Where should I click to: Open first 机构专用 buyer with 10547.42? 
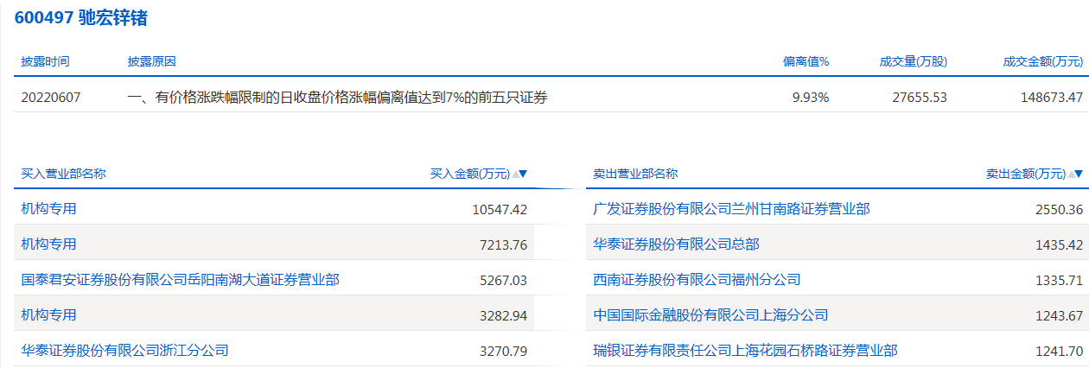(49, 208)
